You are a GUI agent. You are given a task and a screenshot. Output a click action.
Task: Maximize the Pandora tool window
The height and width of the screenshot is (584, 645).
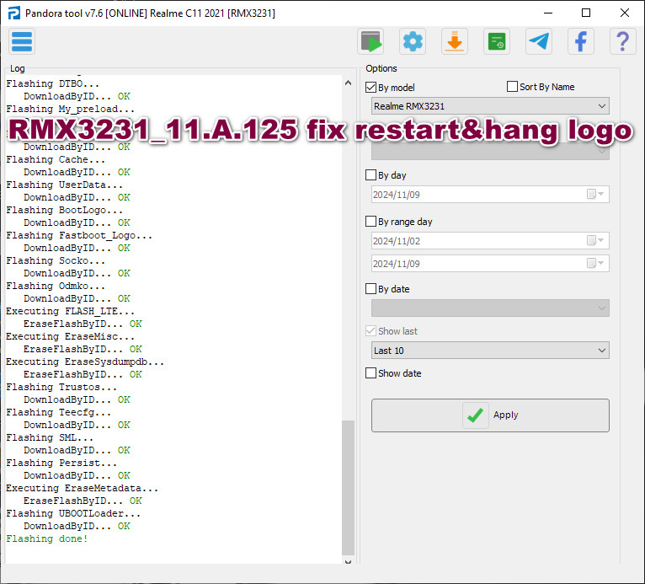(x=586, y=13)
